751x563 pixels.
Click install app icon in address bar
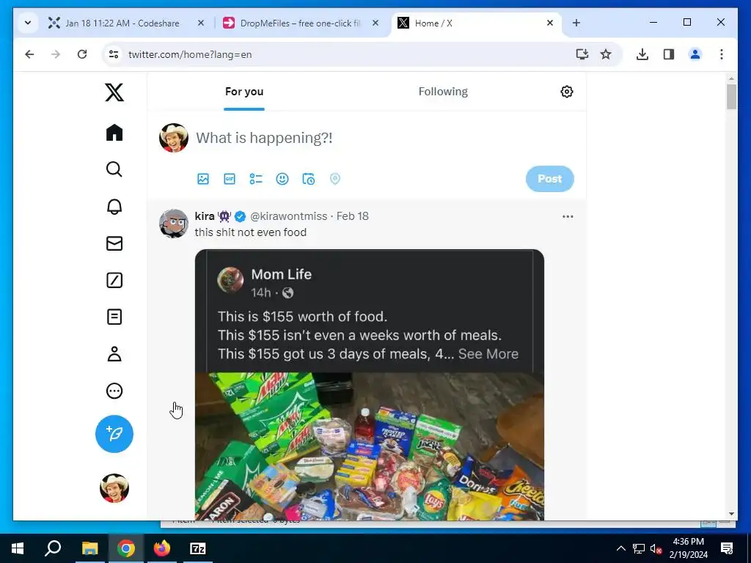[x=582, y=54]
